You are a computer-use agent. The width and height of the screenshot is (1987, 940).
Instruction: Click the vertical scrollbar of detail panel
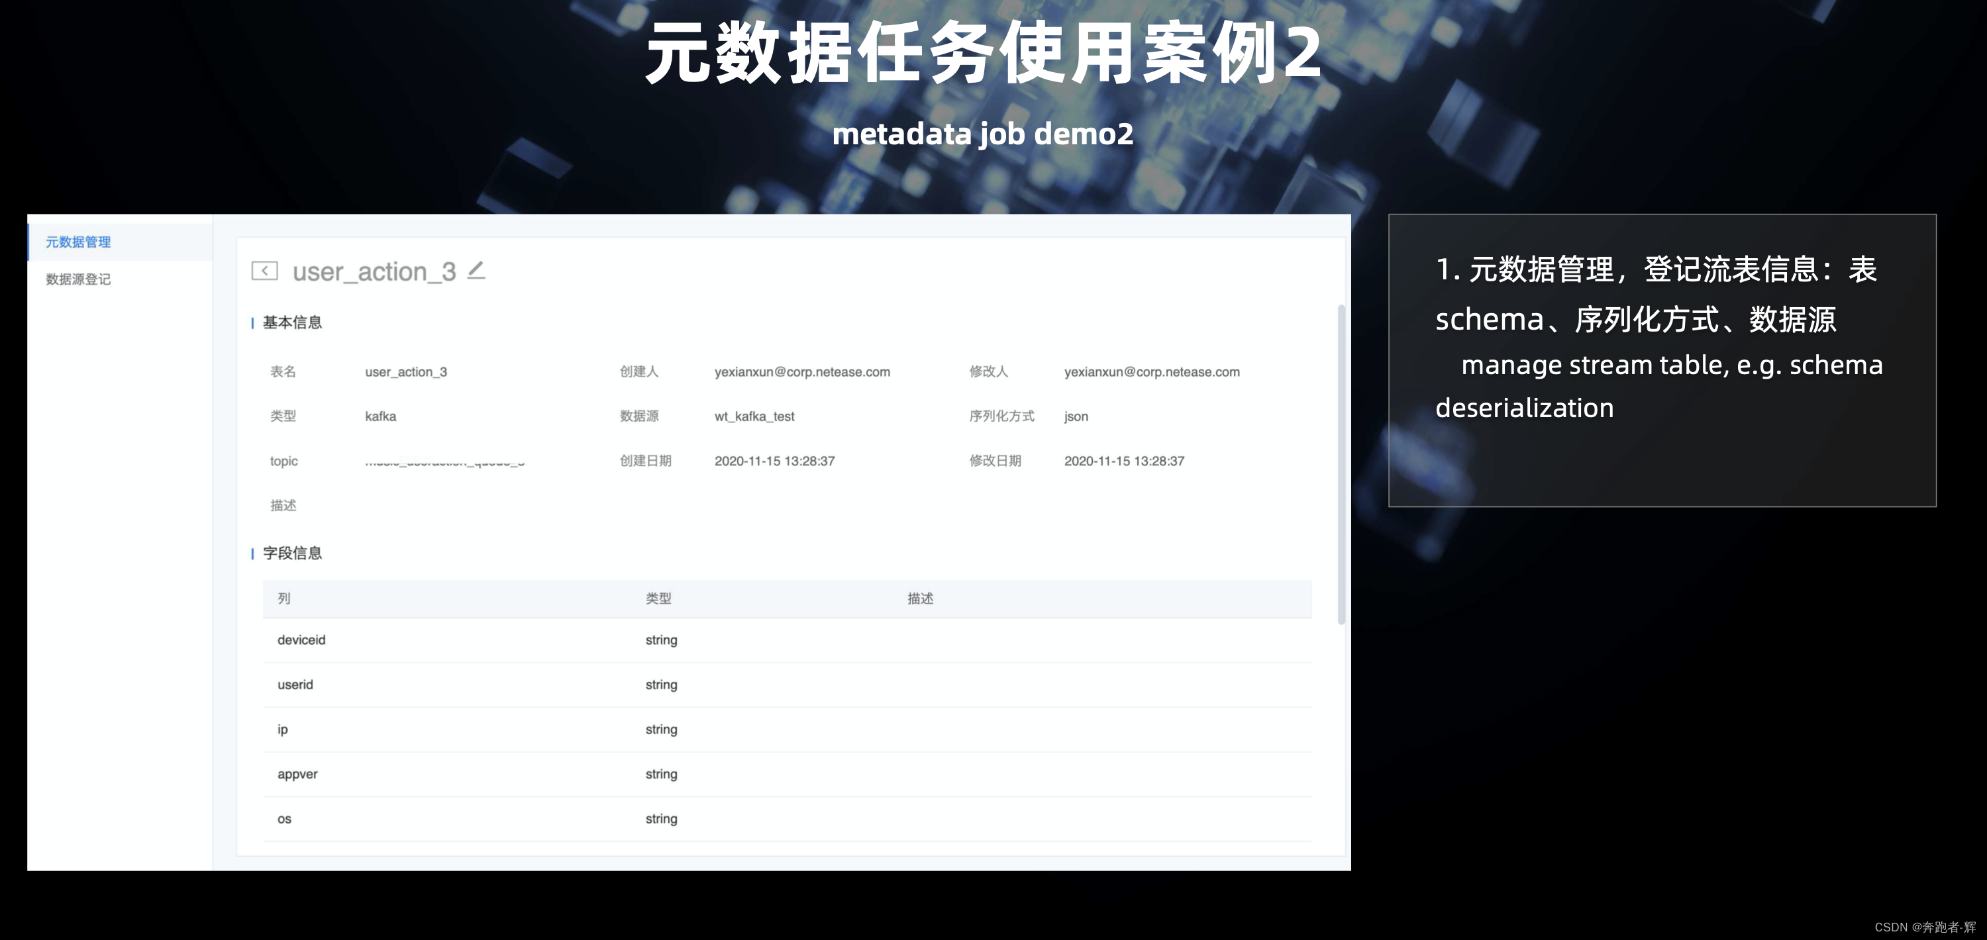coord(1341,463)
